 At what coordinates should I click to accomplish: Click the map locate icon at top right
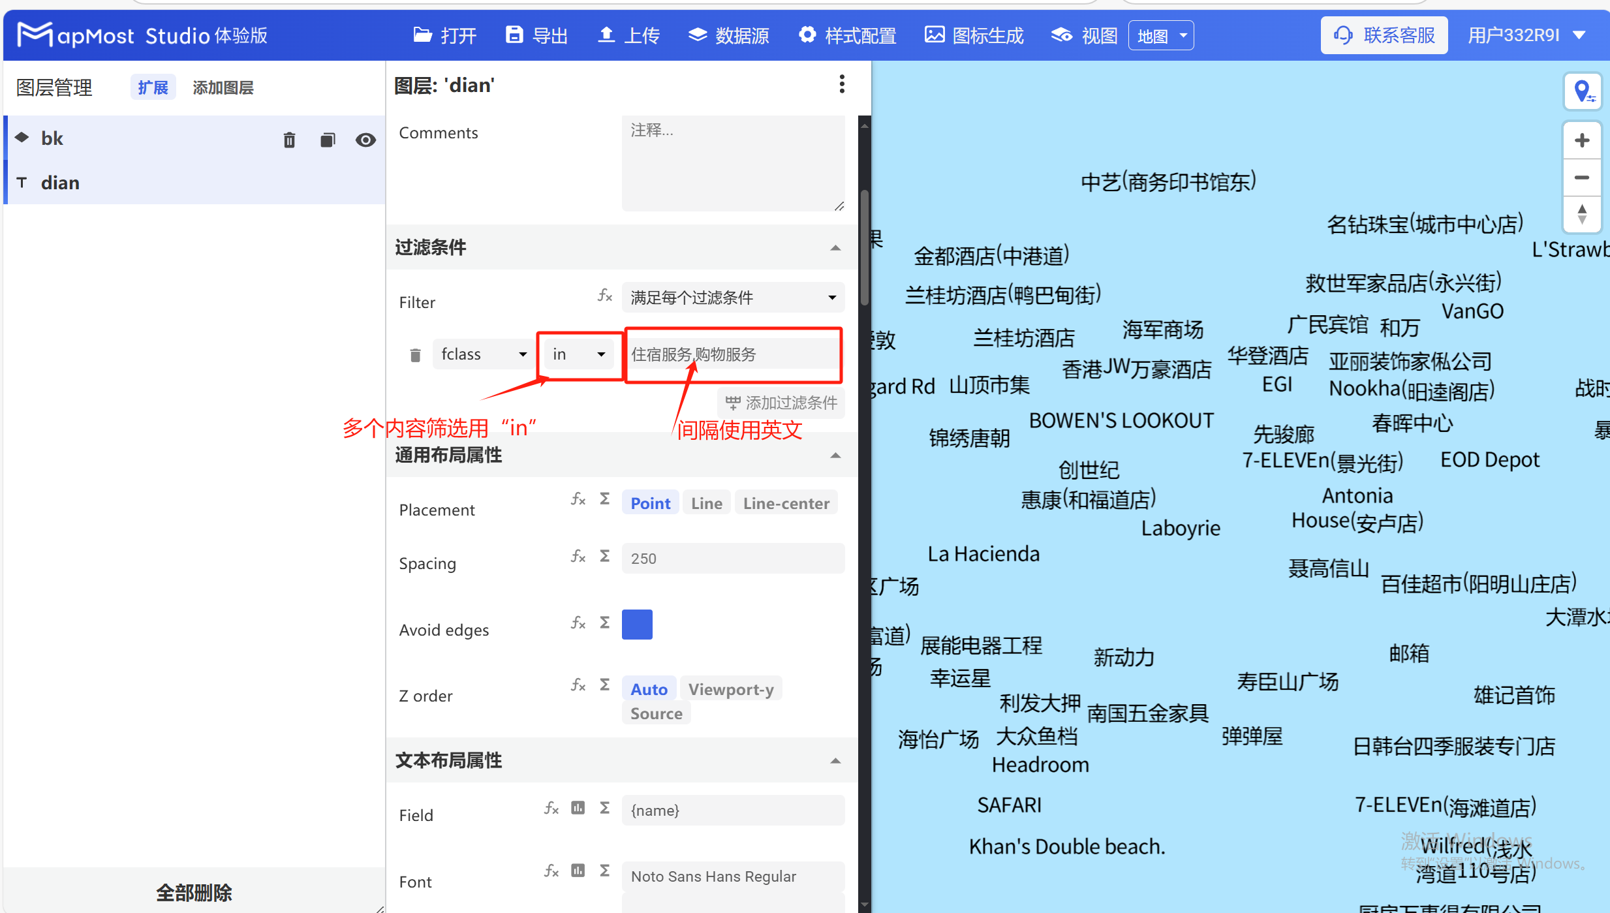tap(1583, 91)
